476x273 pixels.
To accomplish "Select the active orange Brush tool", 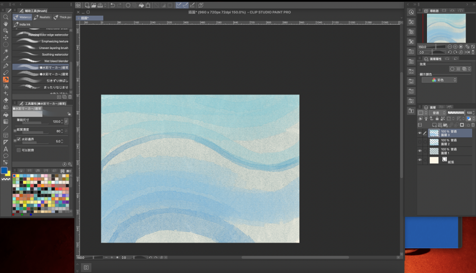I will [x=5, y=80].
